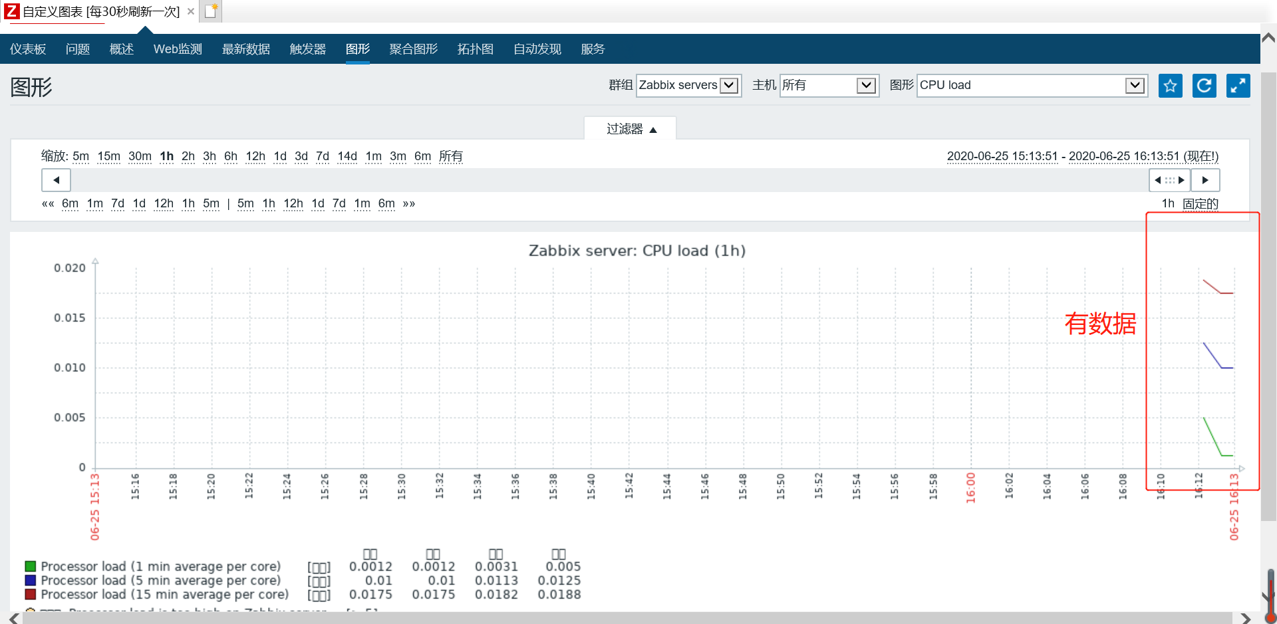Viewport: 1277px width, 624px height.
Task: Toggle the 固定的 fixed range link
Action: tap(1201, 203)
